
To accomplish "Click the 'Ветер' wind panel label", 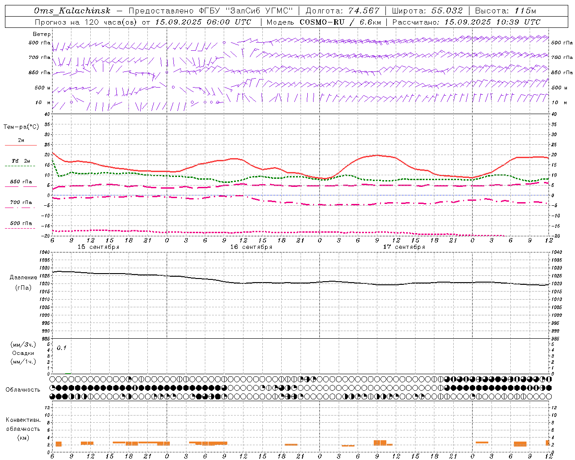I will pos(42,34).
